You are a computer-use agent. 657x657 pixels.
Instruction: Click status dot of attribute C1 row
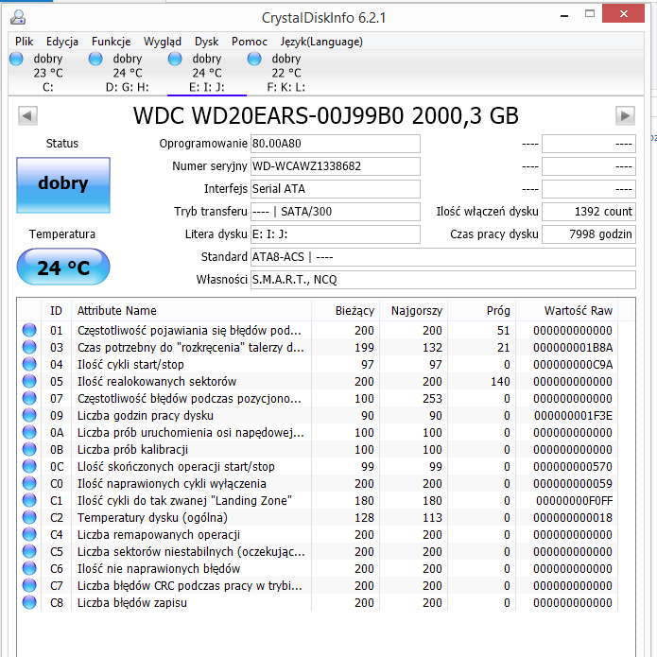pos(29,500)
